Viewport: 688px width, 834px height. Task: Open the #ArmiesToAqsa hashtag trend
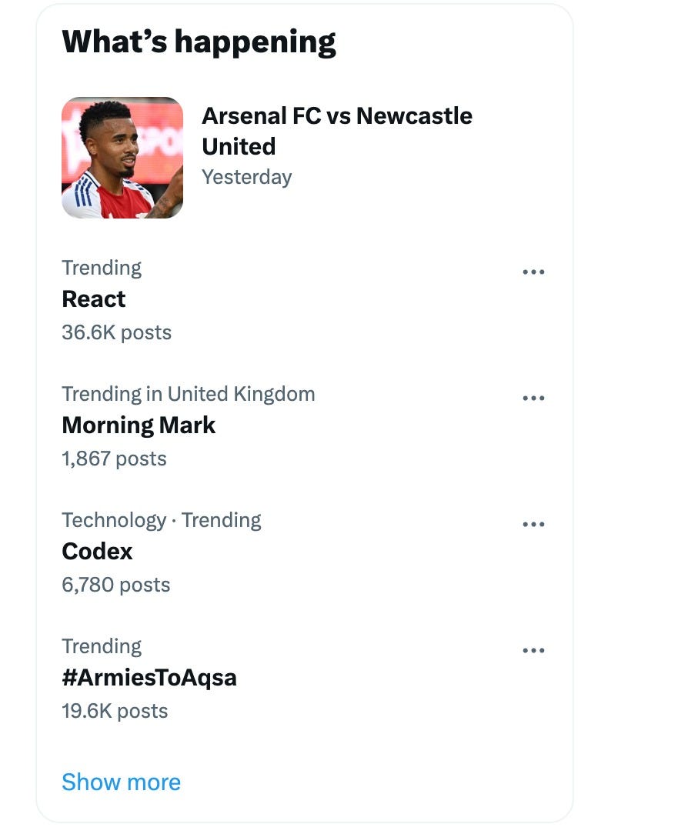coord(149,678)
